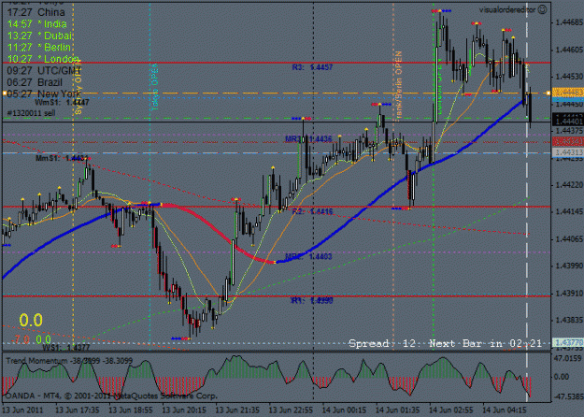Click the large yellow 0.0 readout
Viewport: 584px width, 417px height.
(x=31, y=320)
